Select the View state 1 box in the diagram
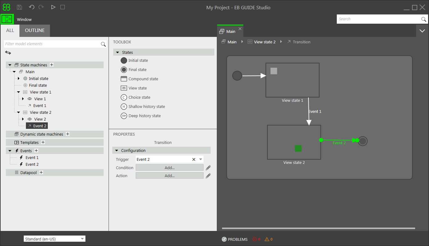This screenshot has height=246, width=429. point(292,80)
